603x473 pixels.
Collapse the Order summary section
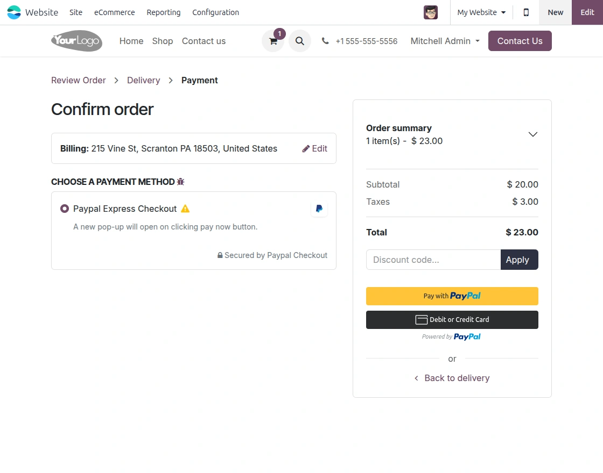click(x=532, y=134)
